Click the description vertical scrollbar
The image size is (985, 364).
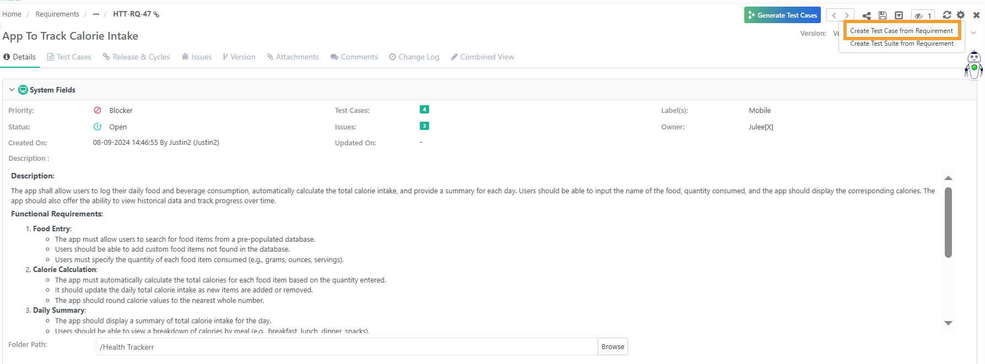[948, 222]
